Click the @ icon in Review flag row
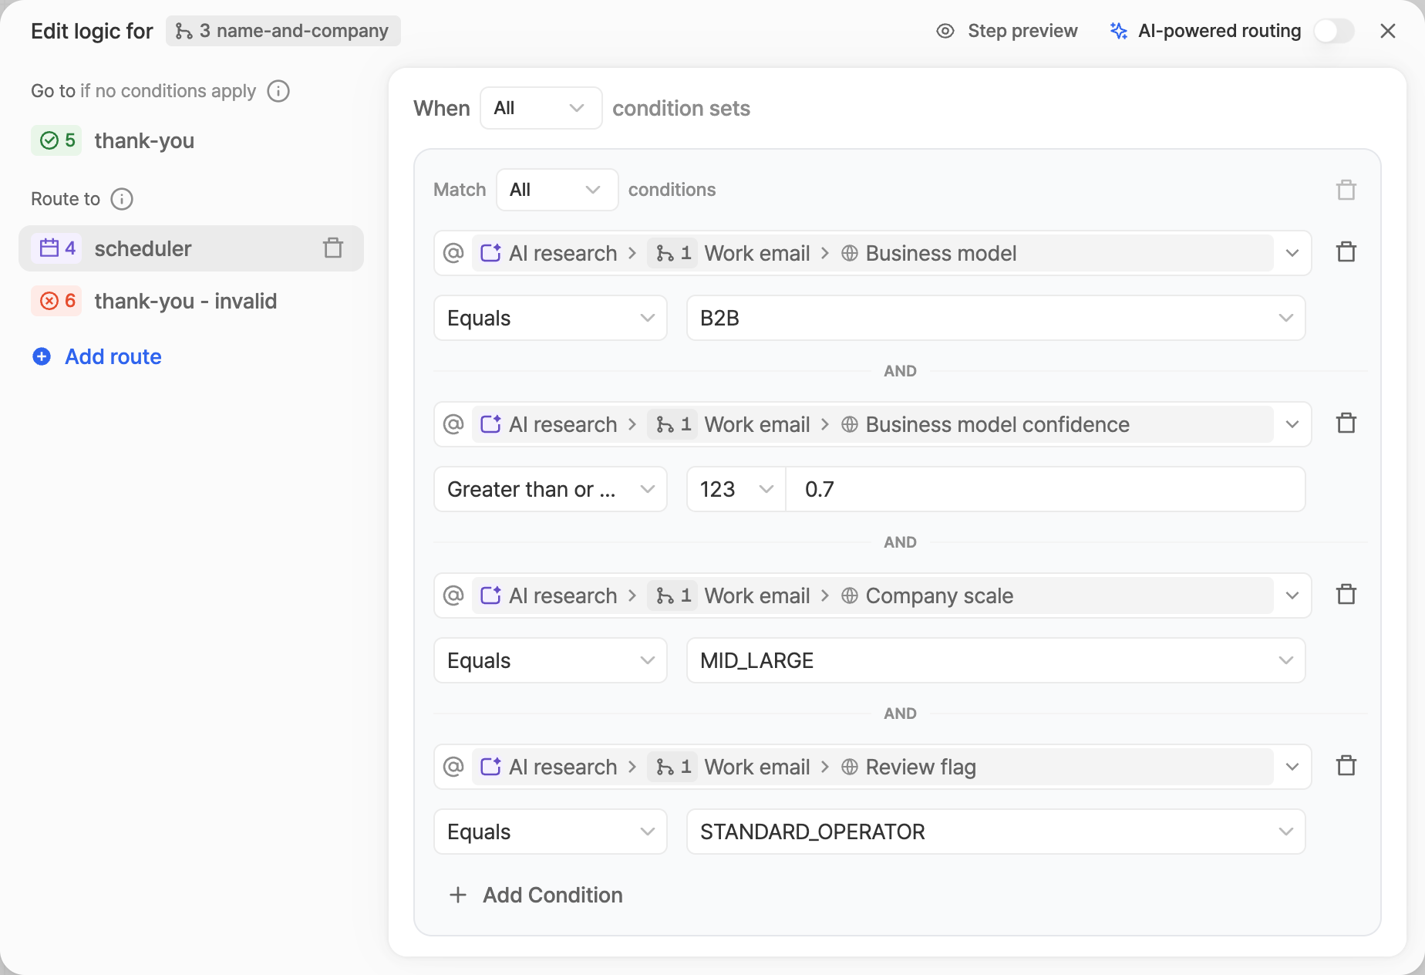The width and height of the screenshot is (1425, 975). coord(453,767)
